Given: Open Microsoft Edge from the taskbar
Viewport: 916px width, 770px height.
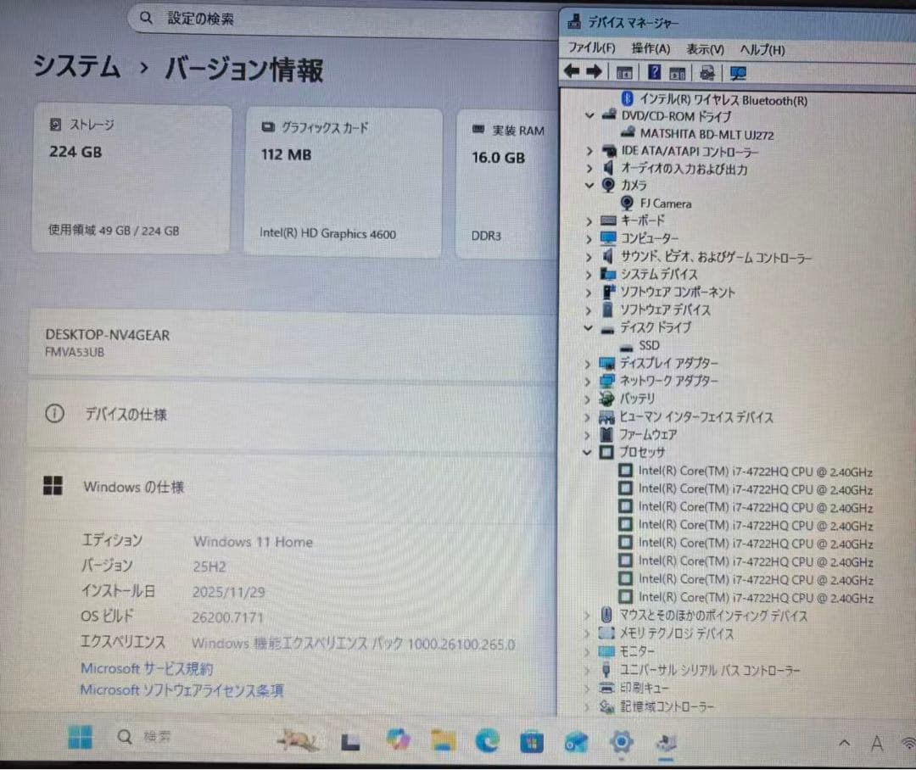Looking at the screenshot, I should point(488,740).
